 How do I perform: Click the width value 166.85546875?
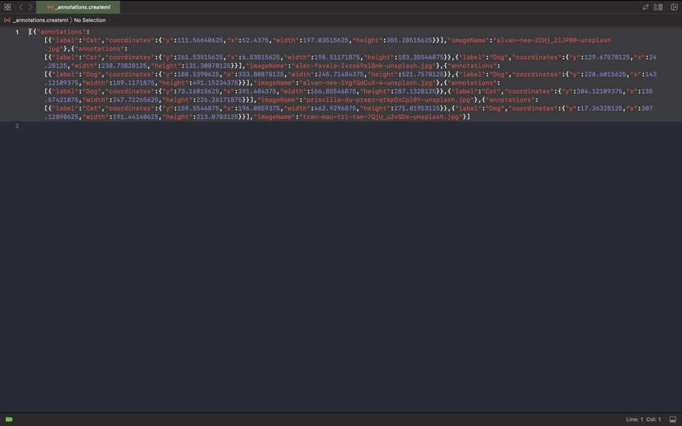332,92
